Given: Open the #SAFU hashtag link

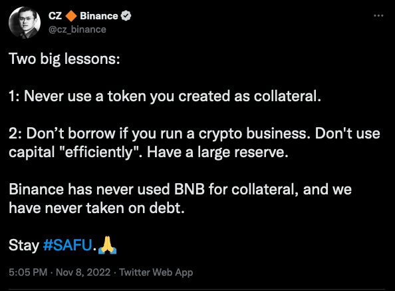Looking at the screenshot, I should (67, 245).
